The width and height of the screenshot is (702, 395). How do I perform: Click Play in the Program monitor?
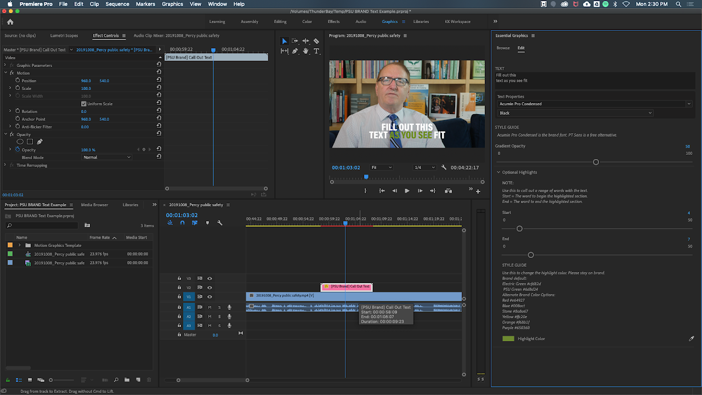(x=406, y=191)
